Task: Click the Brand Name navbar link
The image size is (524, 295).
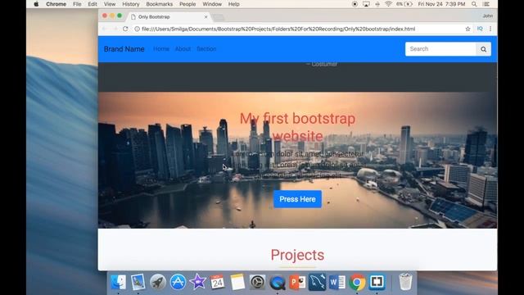Action: (x=124, y=49)
